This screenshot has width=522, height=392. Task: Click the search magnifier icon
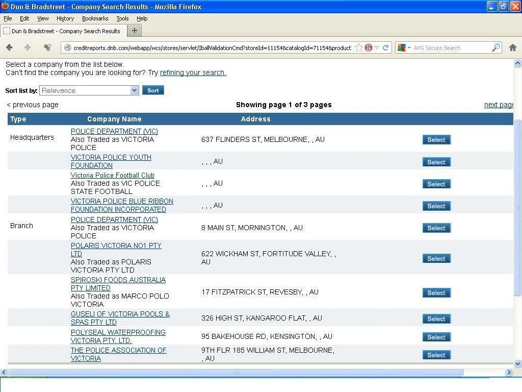tap(495, 47)
